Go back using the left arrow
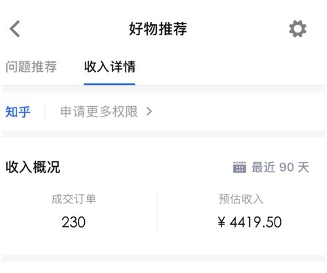 [15, 29]
